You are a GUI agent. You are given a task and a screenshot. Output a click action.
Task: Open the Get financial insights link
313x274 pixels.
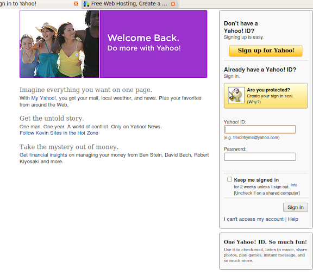(43, 155)
